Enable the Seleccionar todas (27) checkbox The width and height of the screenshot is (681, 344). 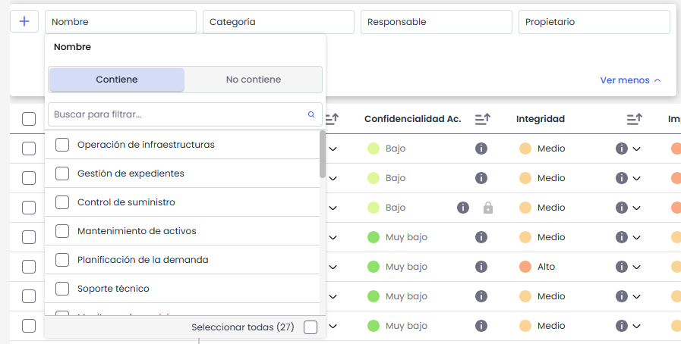(310, 327)
